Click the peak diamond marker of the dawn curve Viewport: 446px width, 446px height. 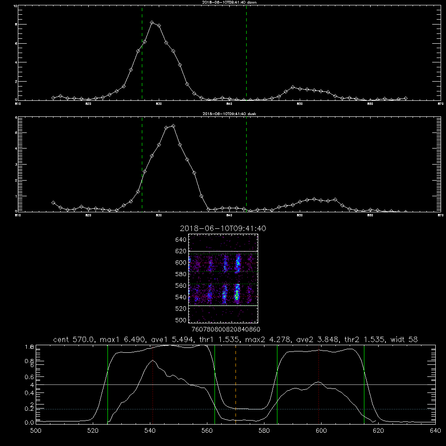click(152, 23)
